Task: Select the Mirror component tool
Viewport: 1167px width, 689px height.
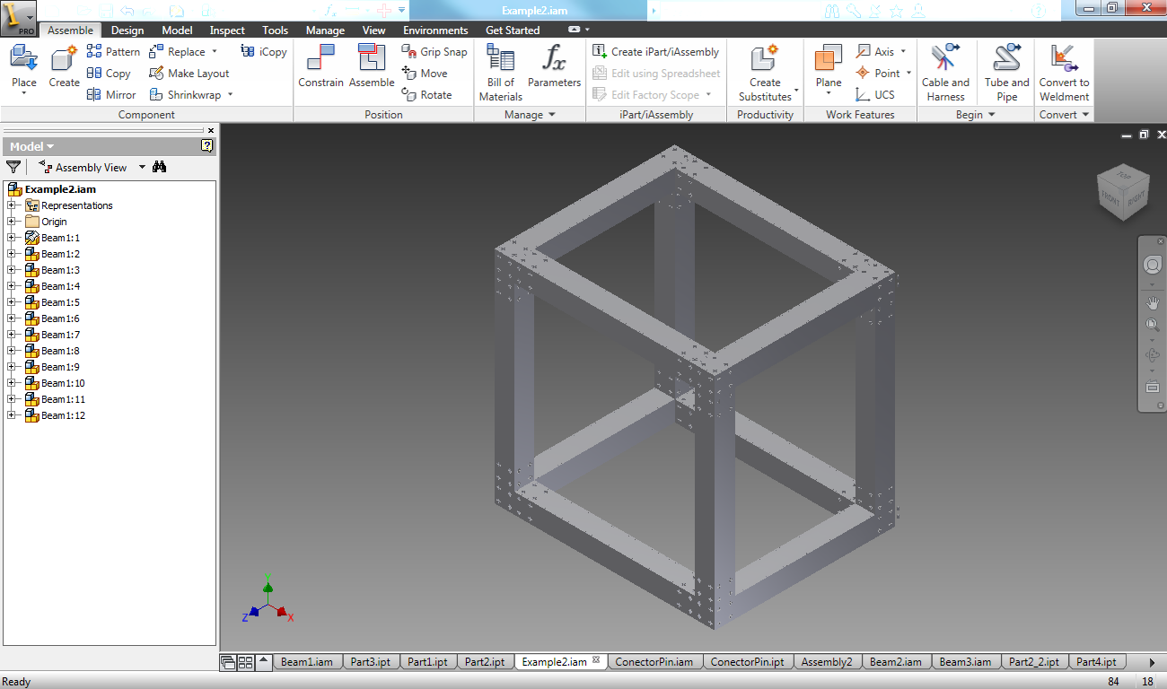Action: tap(111, 95)
